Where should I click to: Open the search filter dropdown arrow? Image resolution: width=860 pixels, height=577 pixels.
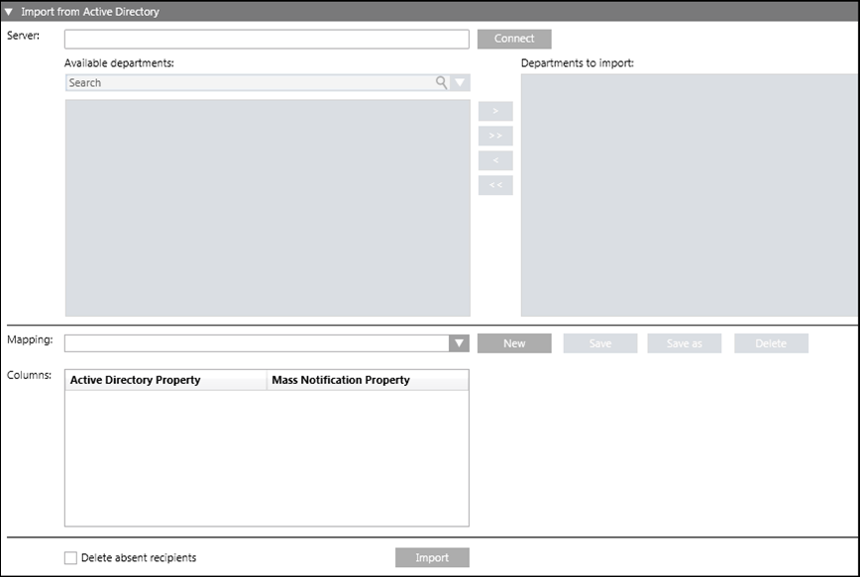(x=460, y=83)
